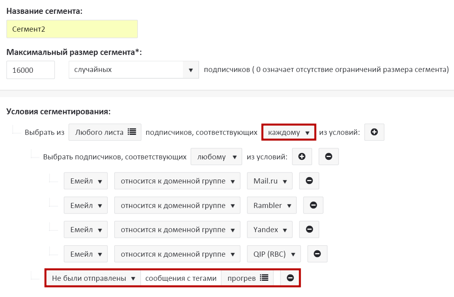This screenshot has width=454, height=297.
Task: Open the "случайных" subscribers dropdown
Action: pos(133,70)
